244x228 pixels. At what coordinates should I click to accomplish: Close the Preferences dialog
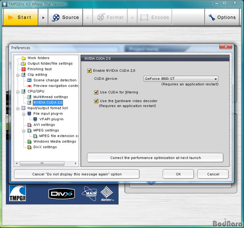click(x=226, y=47)
